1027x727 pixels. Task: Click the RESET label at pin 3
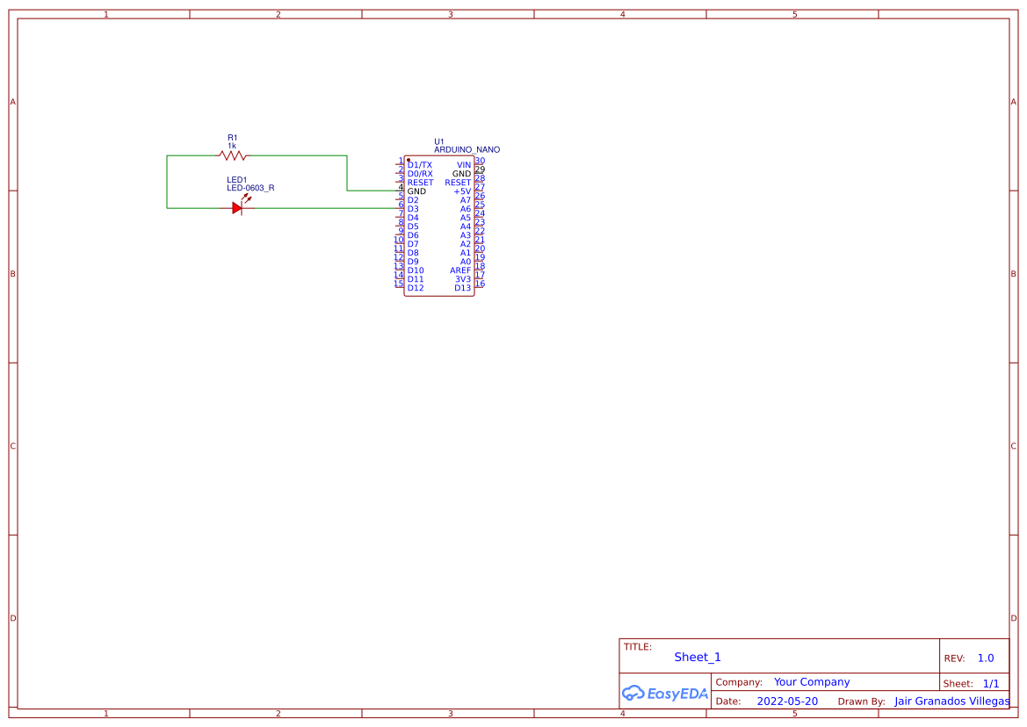[421, 183]
